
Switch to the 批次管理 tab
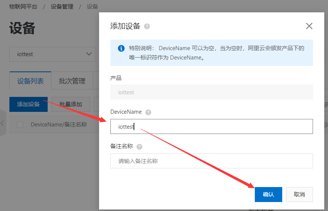72,81
